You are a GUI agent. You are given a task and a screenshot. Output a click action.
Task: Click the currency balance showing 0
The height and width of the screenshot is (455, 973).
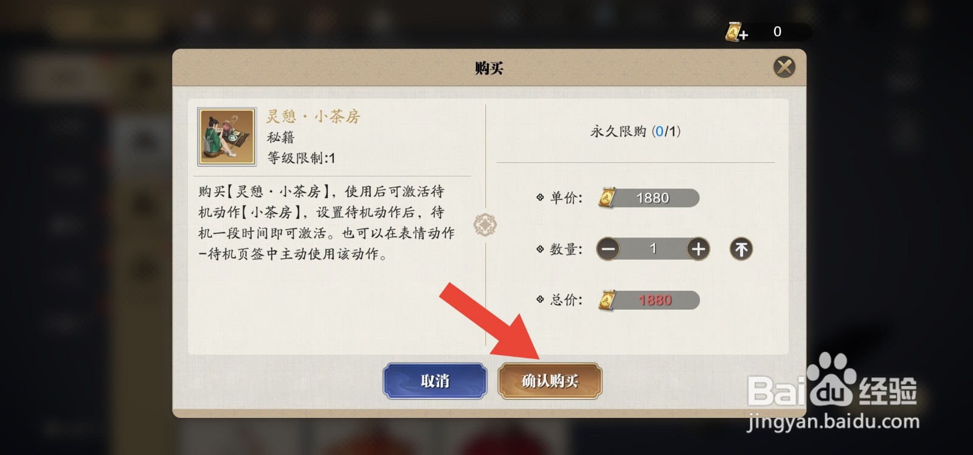tap(777, 32)
